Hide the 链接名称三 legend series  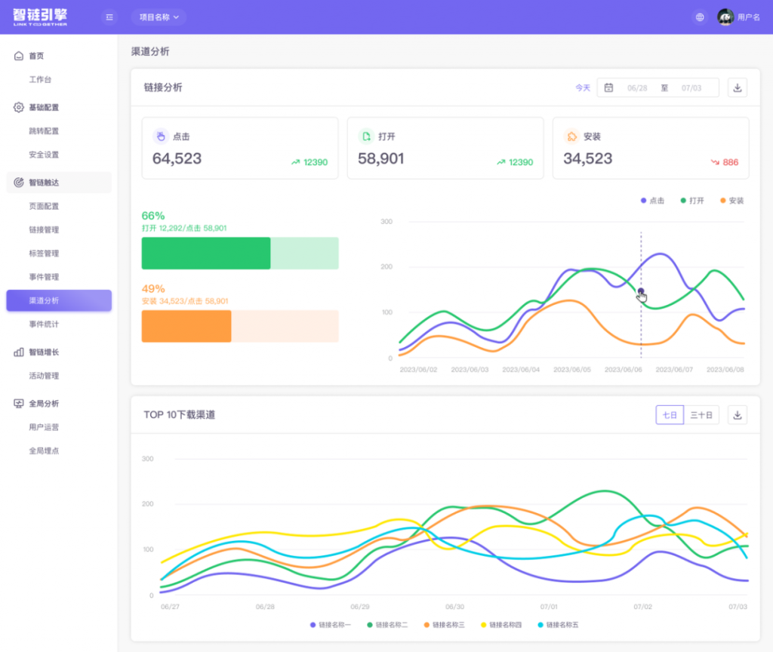tap(444, 625)
